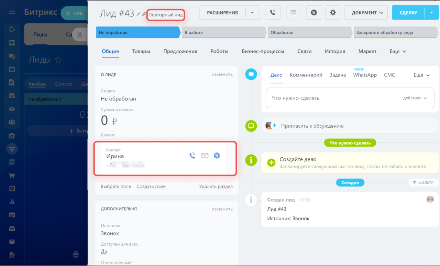Screen dimensions: 440x266
Task: Open the История tab
Action: (x=335, y=51)
